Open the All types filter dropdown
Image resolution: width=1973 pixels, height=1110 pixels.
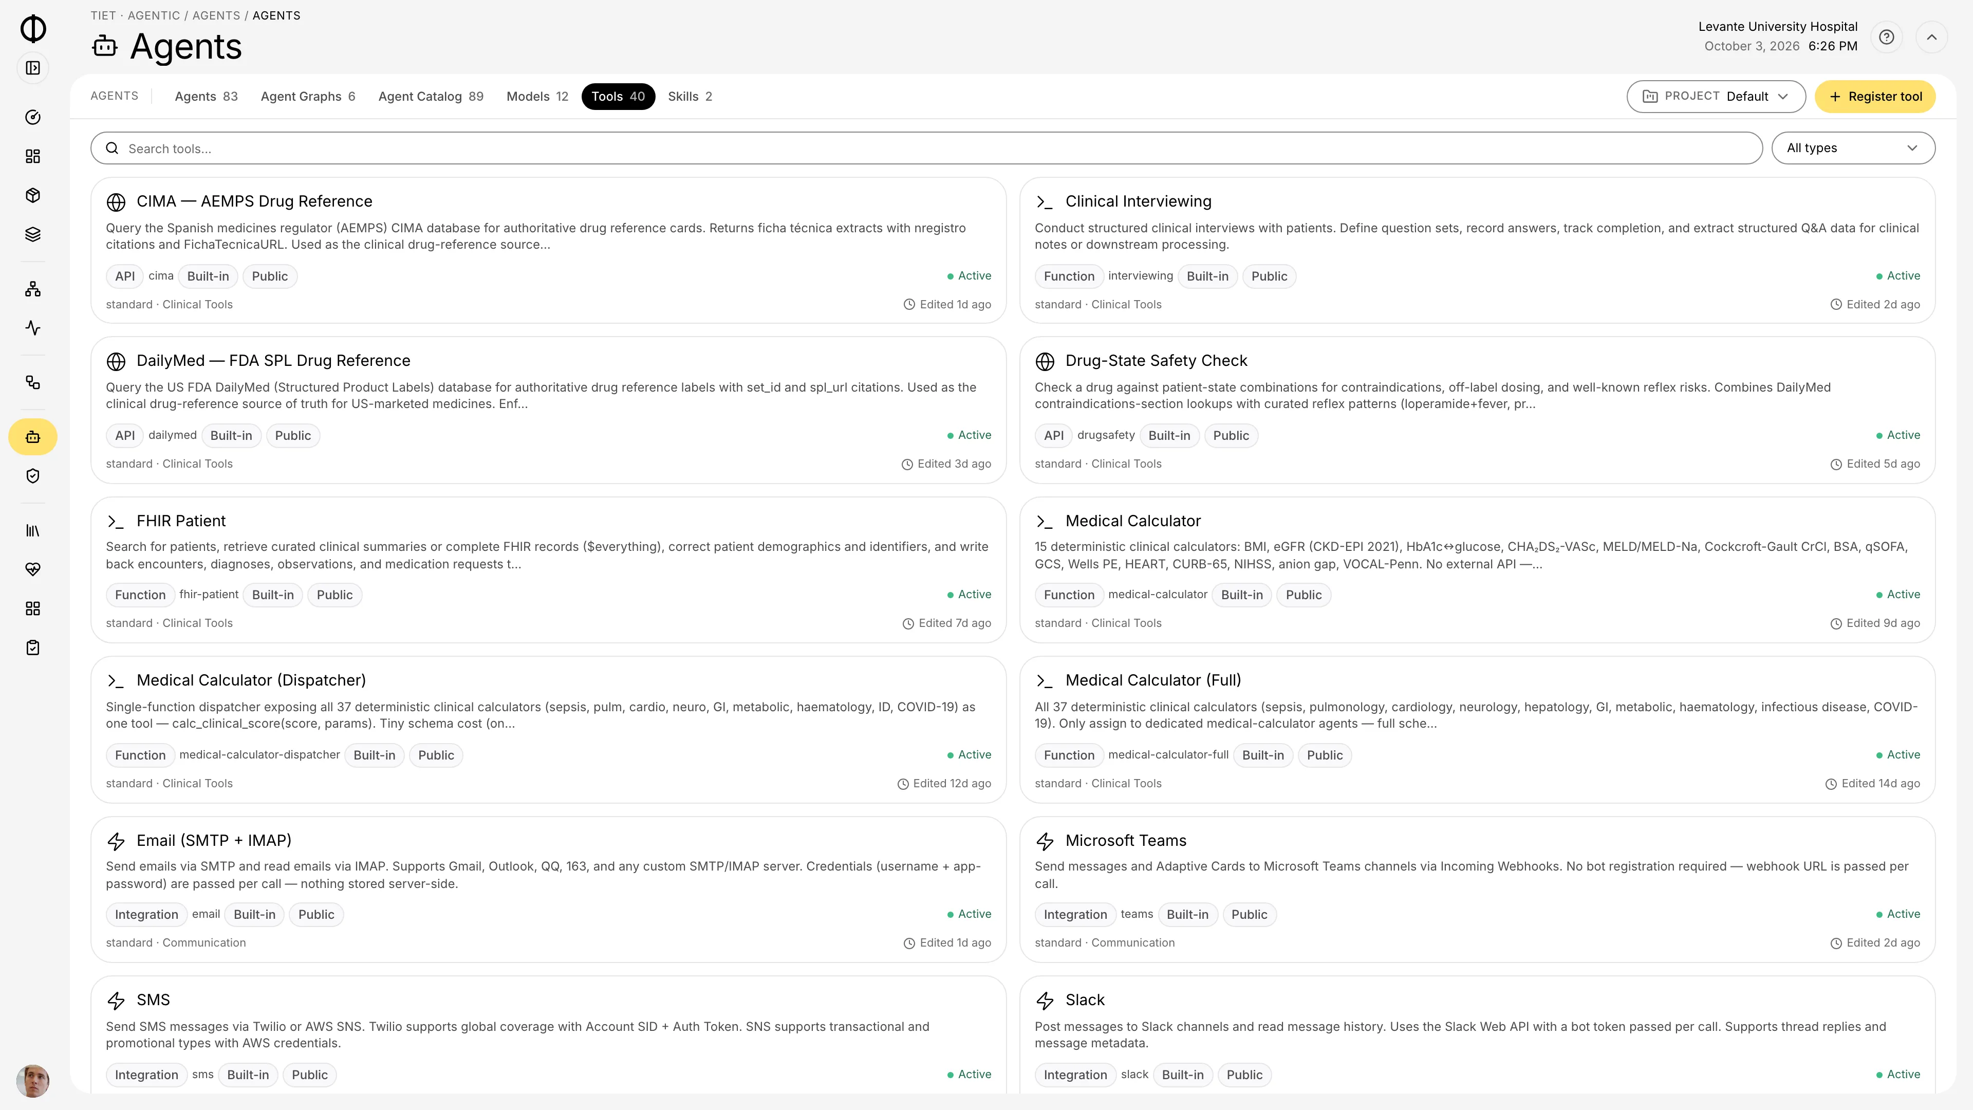pos(1853,148)
